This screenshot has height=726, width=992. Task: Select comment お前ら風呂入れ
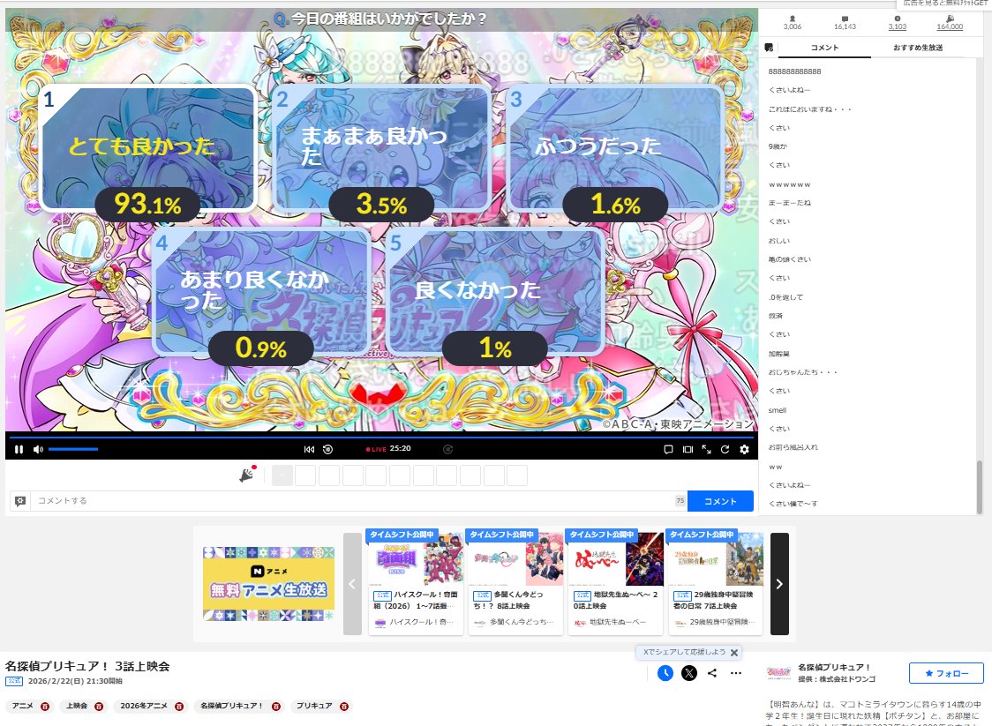pos(793,447)
